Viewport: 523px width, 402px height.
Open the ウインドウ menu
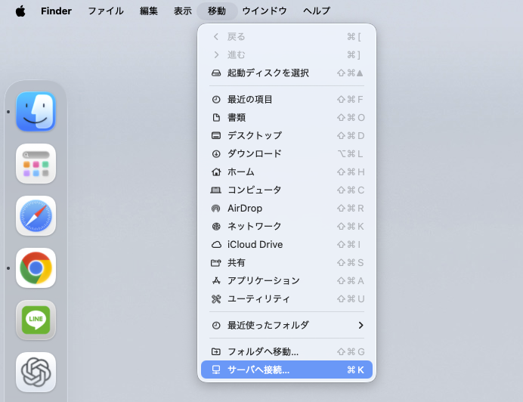(x=265, y=11)
